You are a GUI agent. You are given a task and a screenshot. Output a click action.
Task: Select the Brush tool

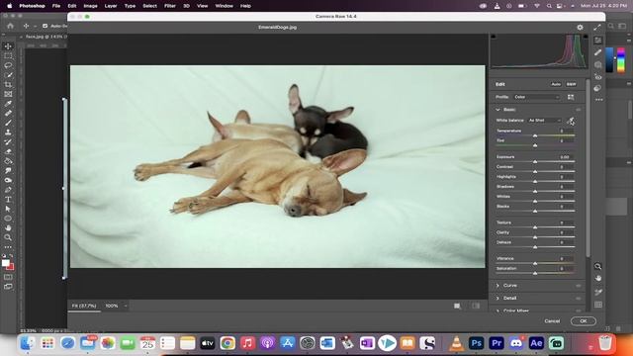[8, 123]
